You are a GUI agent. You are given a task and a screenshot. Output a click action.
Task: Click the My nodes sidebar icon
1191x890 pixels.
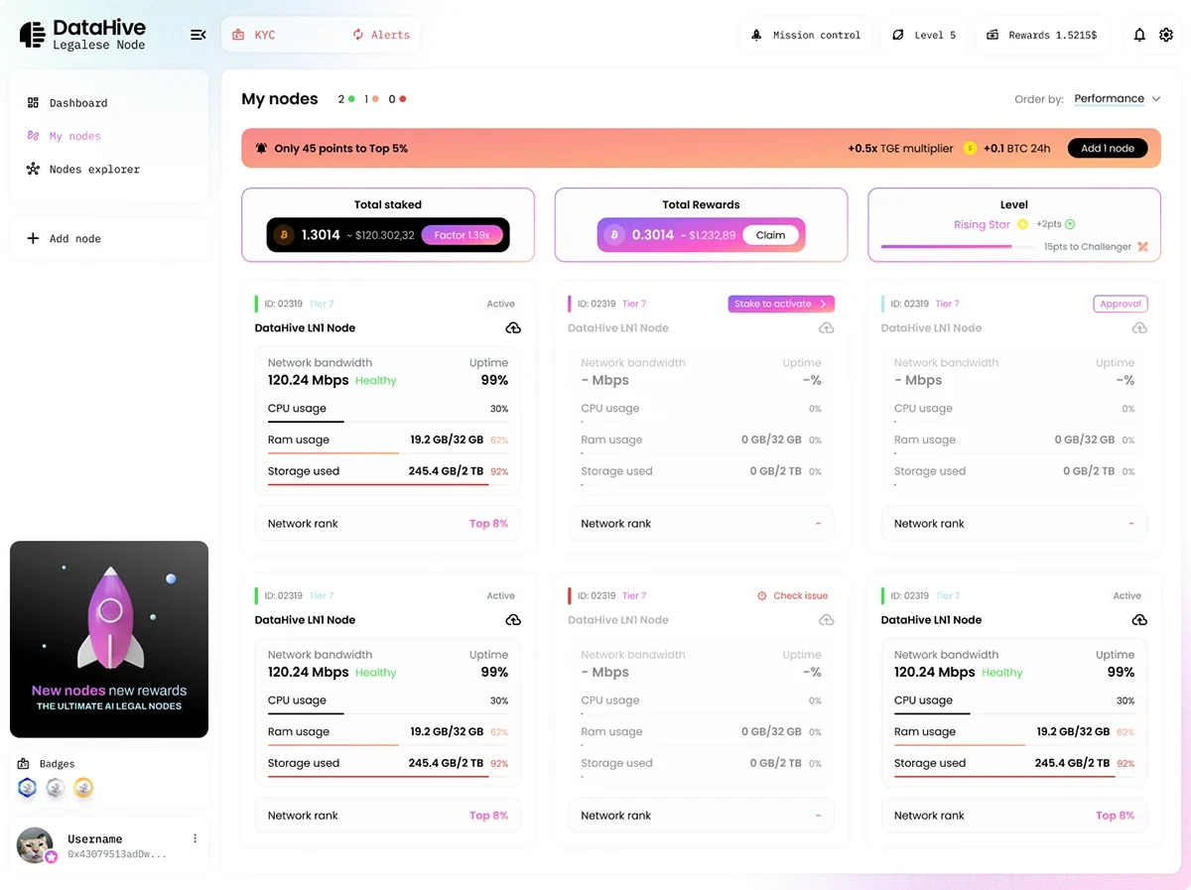[x=33, y=136]
